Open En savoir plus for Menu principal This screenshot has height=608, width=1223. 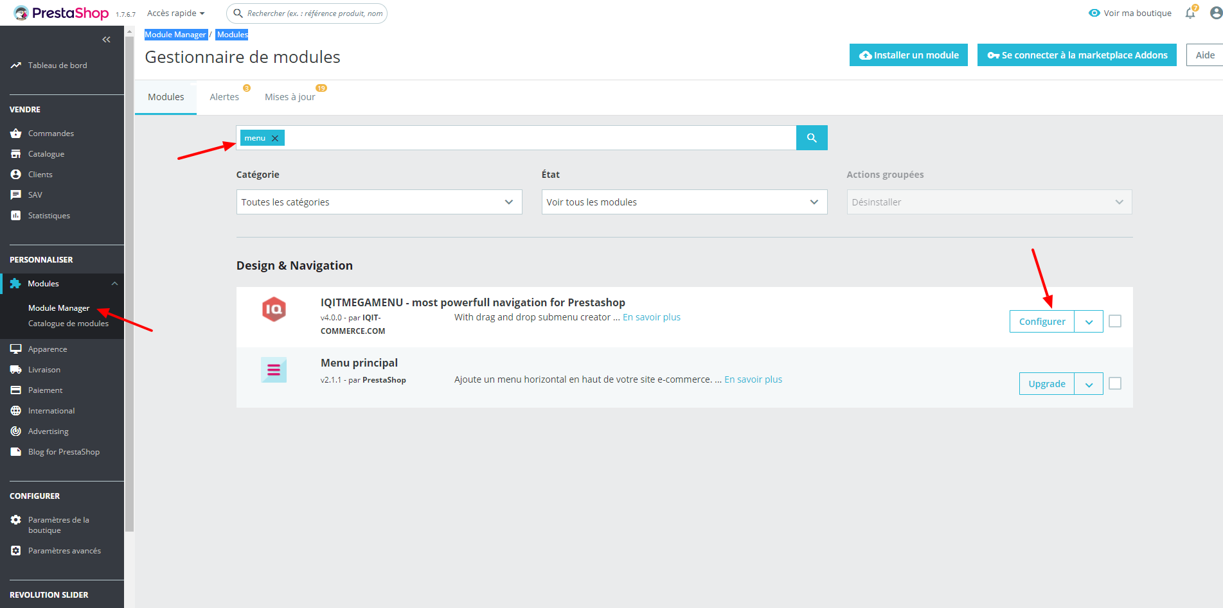pos(753,379)
